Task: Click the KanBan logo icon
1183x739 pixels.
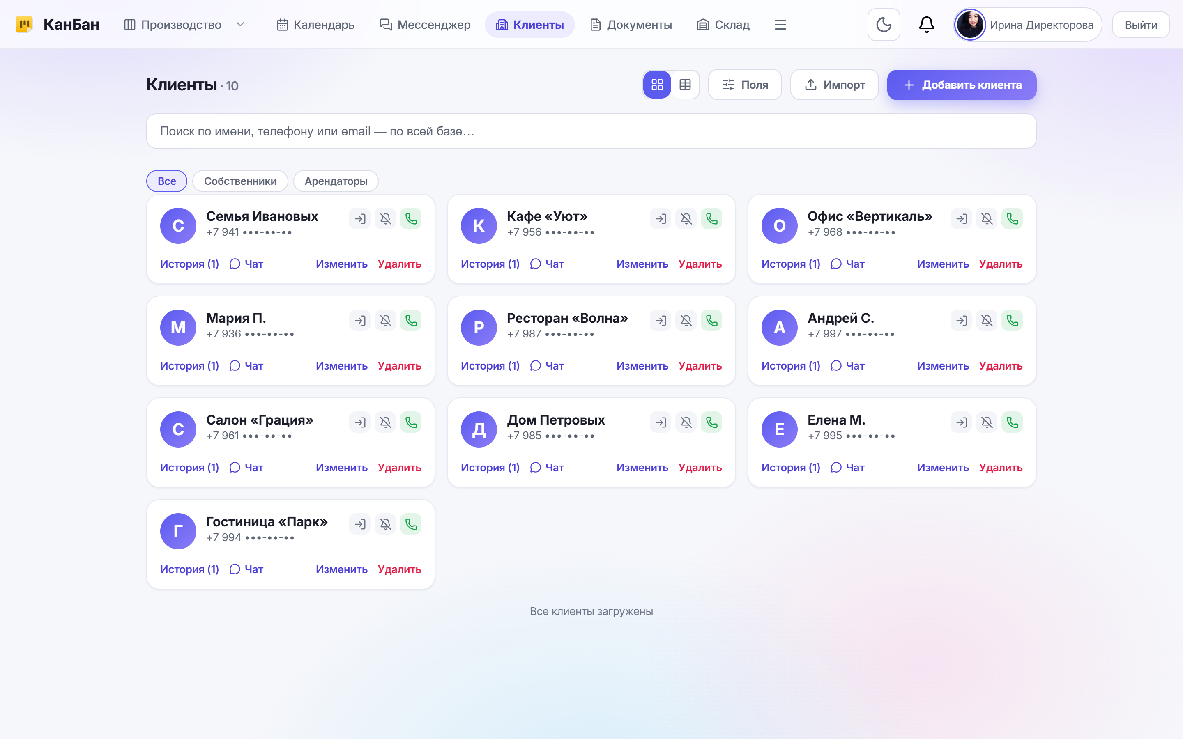Action: click(x=24, y=25)
